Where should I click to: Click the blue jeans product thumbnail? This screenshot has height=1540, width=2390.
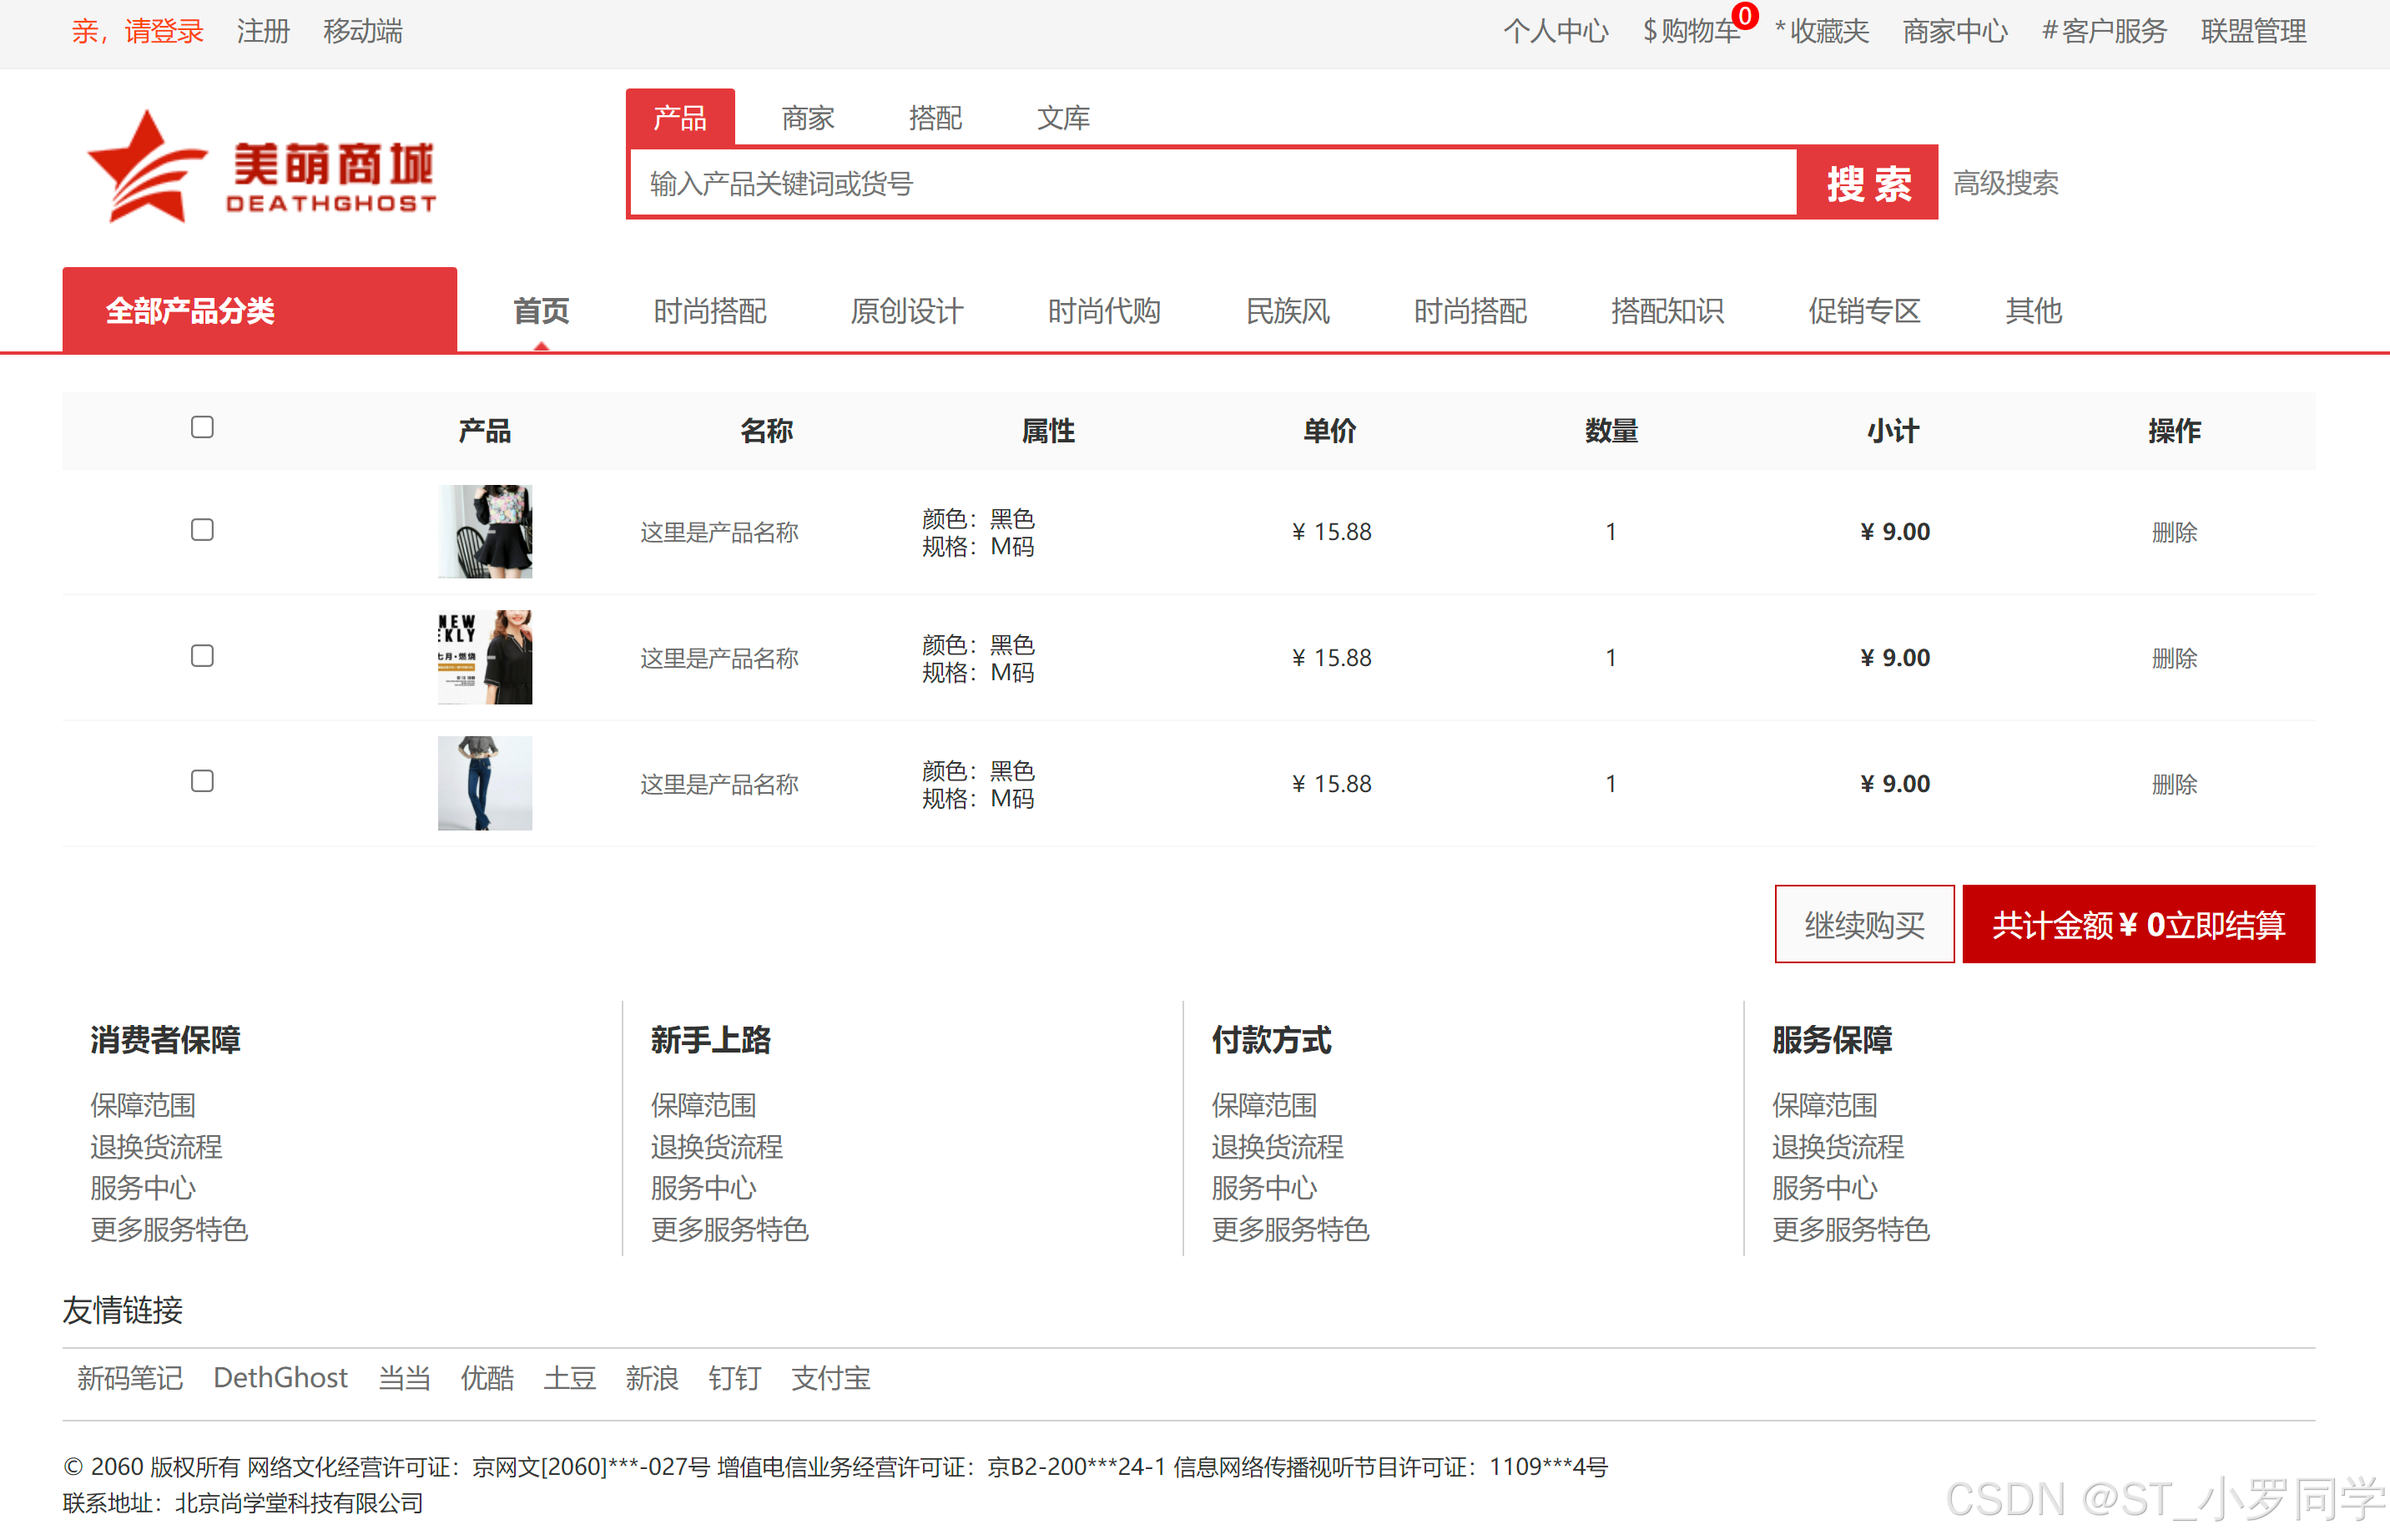coord(485,783)
